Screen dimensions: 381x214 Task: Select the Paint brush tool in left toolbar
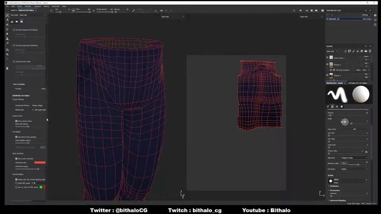click(x=7, y=15)
